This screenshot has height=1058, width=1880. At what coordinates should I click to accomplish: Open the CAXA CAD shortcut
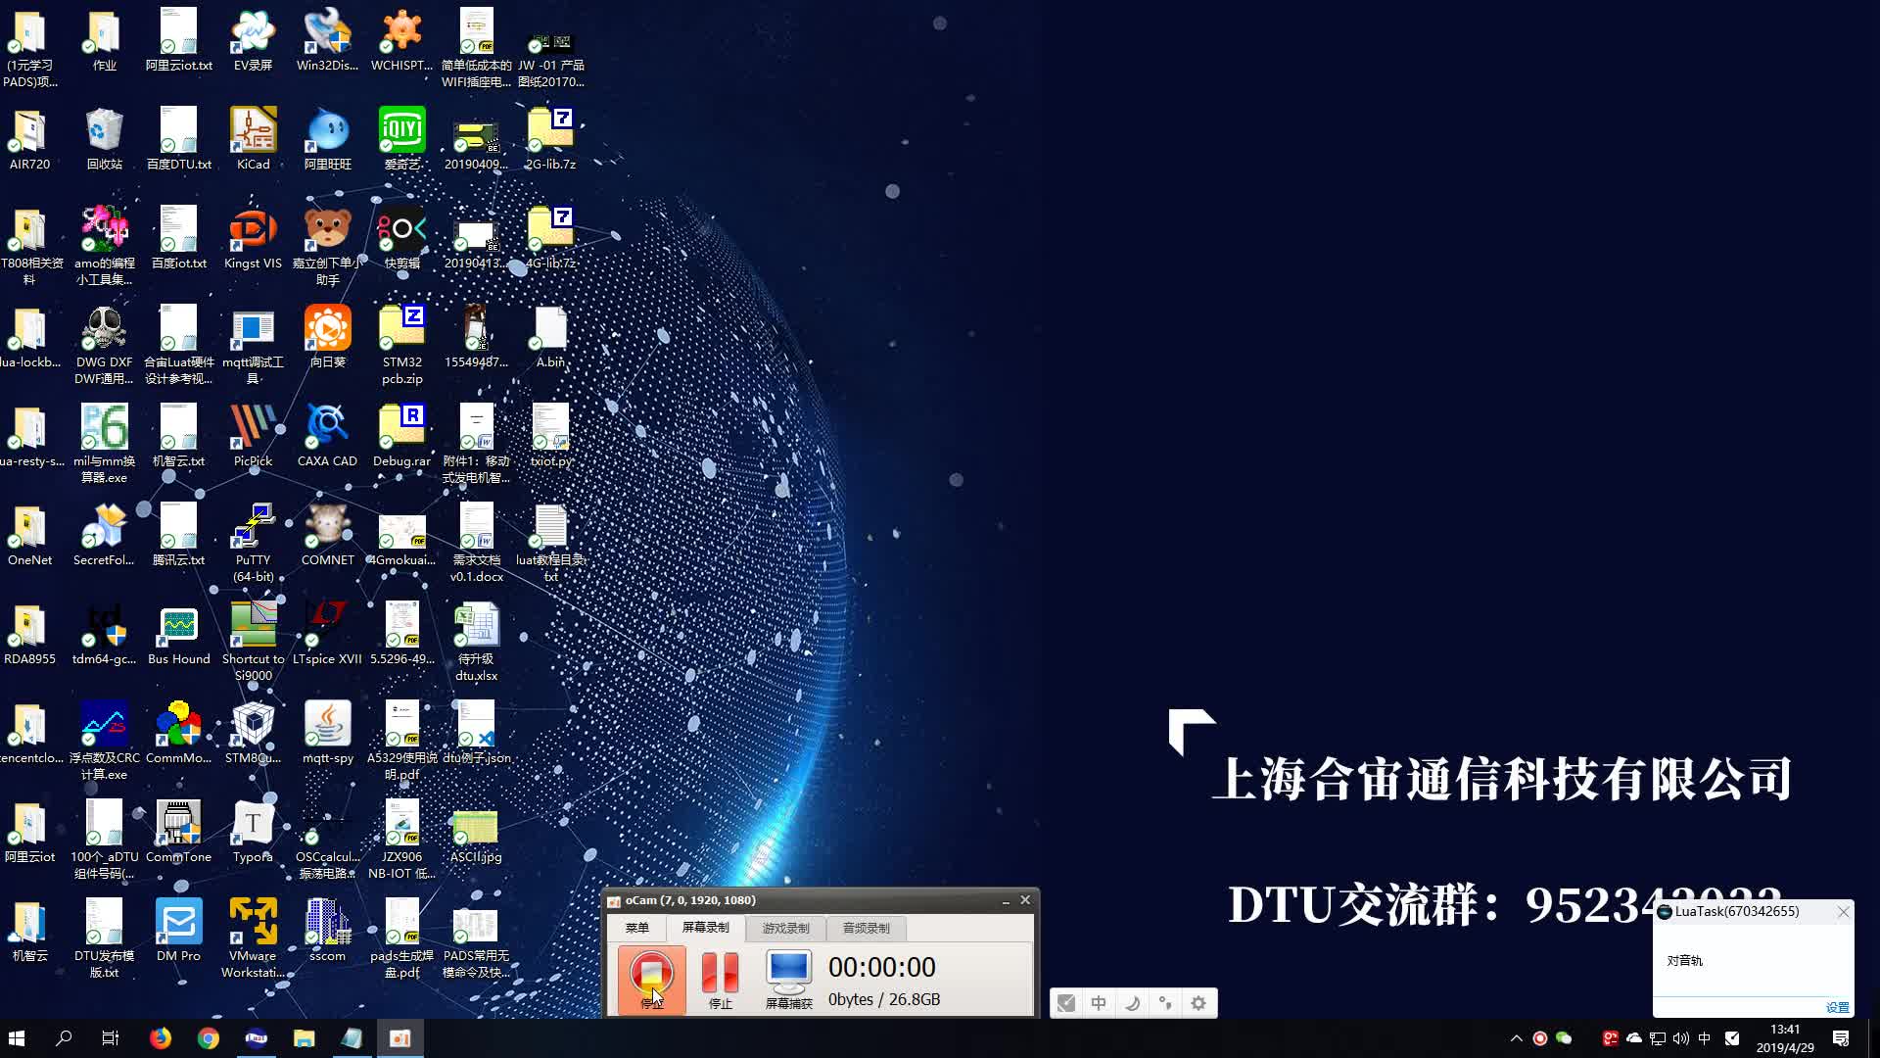(x=327, y=436)
